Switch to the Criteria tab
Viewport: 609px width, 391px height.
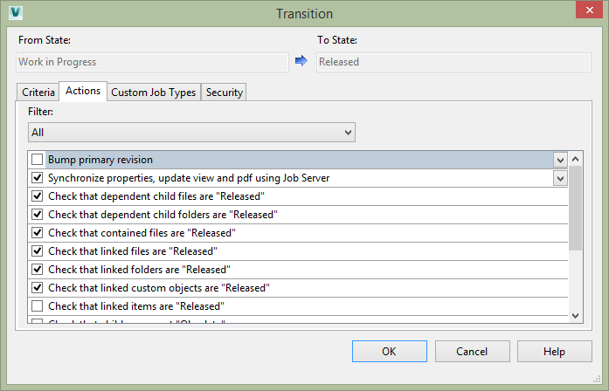(x=38, y=93)
